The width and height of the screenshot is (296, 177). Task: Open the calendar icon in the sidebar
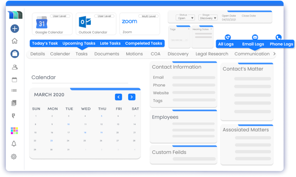pos(14,80)
